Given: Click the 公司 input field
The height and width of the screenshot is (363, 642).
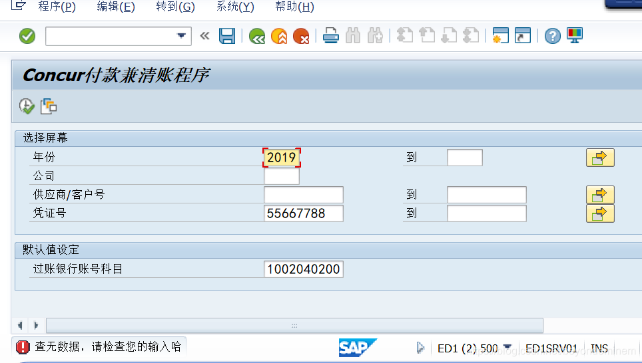Looking at the screenshot, I should pos(282,176).
